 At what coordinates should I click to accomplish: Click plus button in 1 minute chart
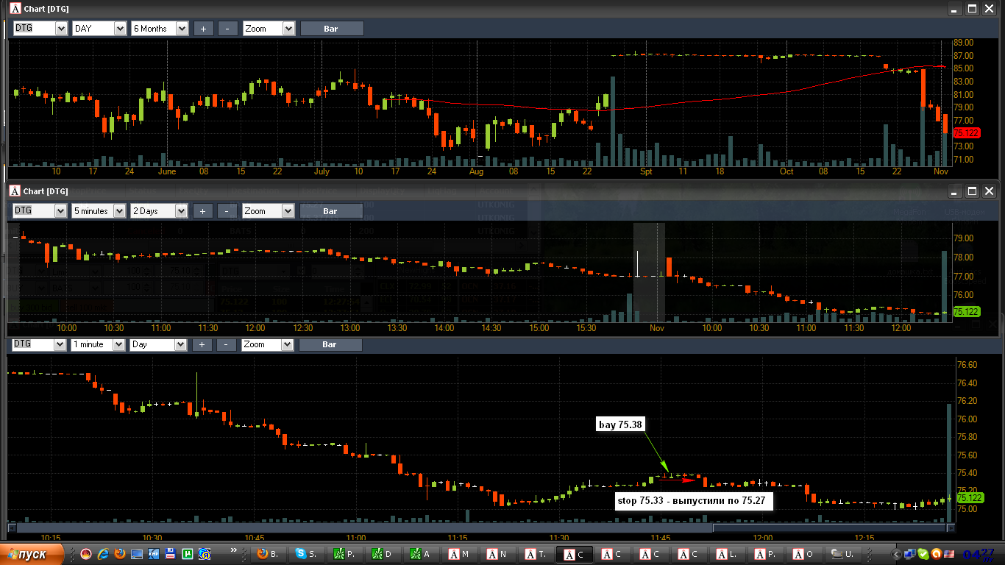point(202,344)
